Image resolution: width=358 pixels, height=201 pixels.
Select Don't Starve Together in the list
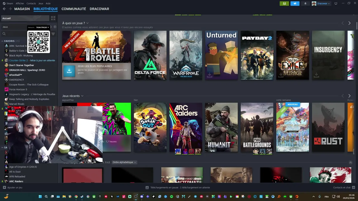(22, 65)
